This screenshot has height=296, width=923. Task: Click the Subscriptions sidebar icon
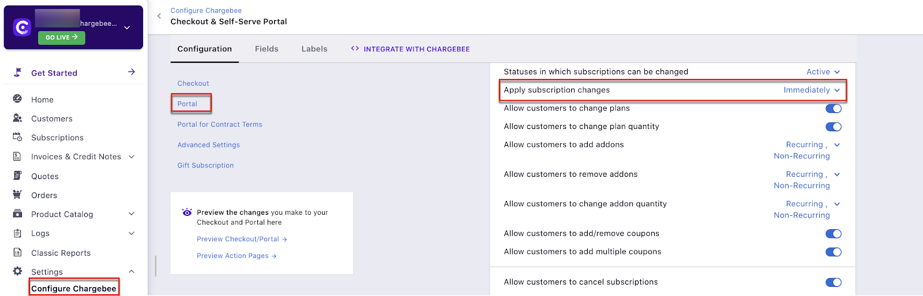click(x=17, y=137)
